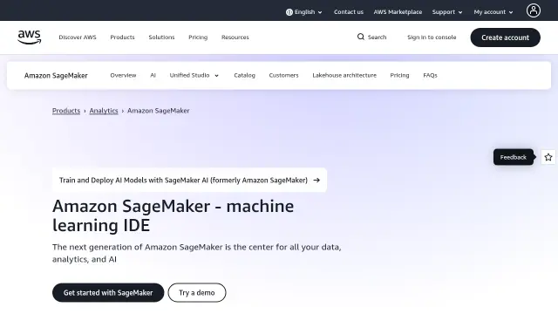Expand the Support menu

tap(447, 12)
